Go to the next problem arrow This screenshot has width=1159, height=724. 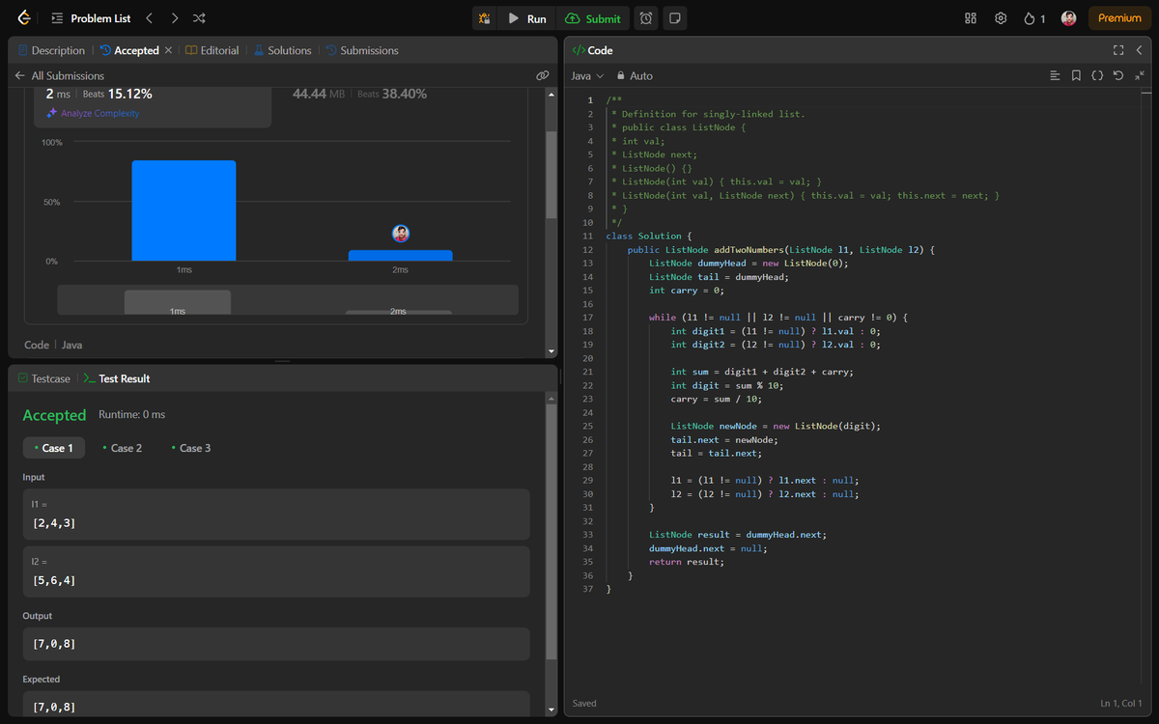tap(174, 18)
